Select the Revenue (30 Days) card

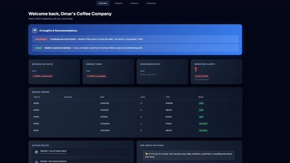point(54,72)
